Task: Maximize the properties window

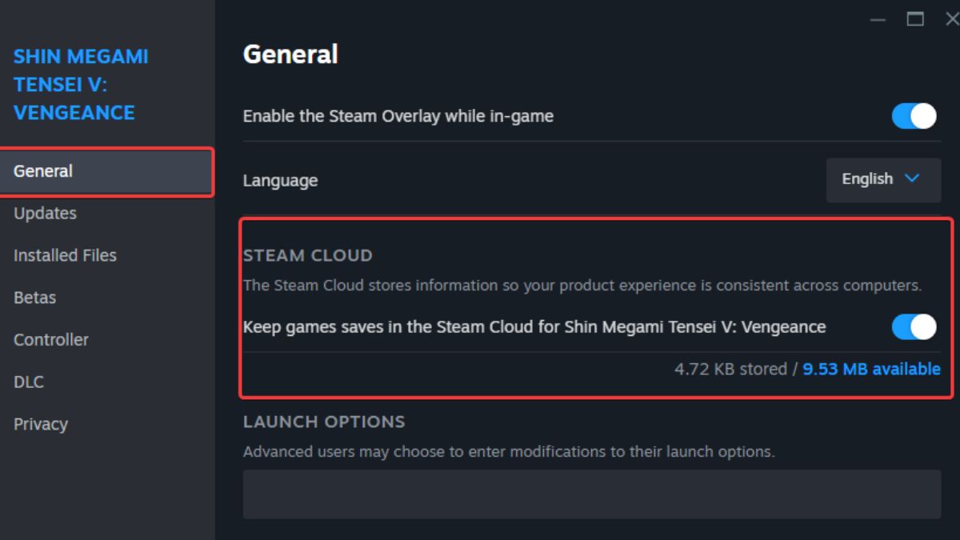Action: [x=915, y=18]
